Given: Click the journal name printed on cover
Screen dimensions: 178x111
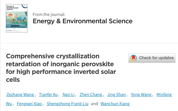Looking at the screenshot, I should click(12, 8).
